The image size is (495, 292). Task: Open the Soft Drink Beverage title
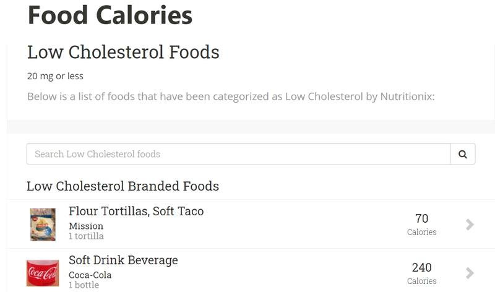[123, 260]
